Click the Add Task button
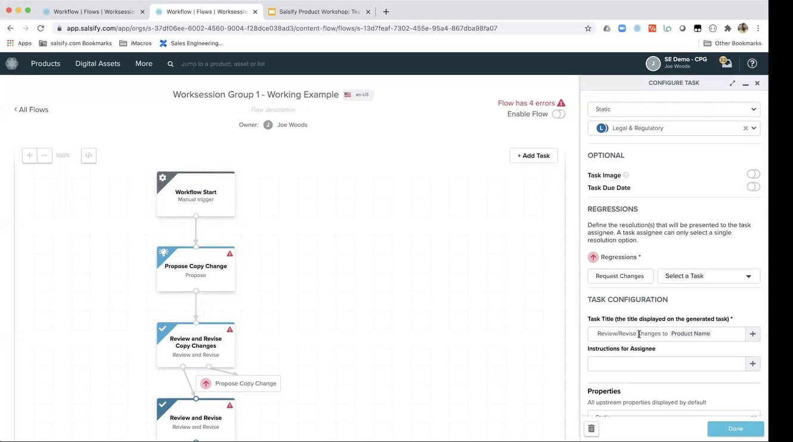 coord(534,155)
